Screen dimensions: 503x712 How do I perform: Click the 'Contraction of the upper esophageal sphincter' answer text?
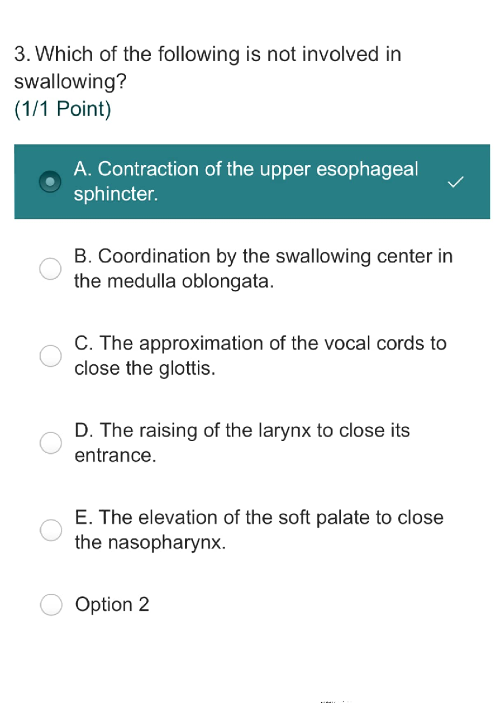tap(246, 169)
